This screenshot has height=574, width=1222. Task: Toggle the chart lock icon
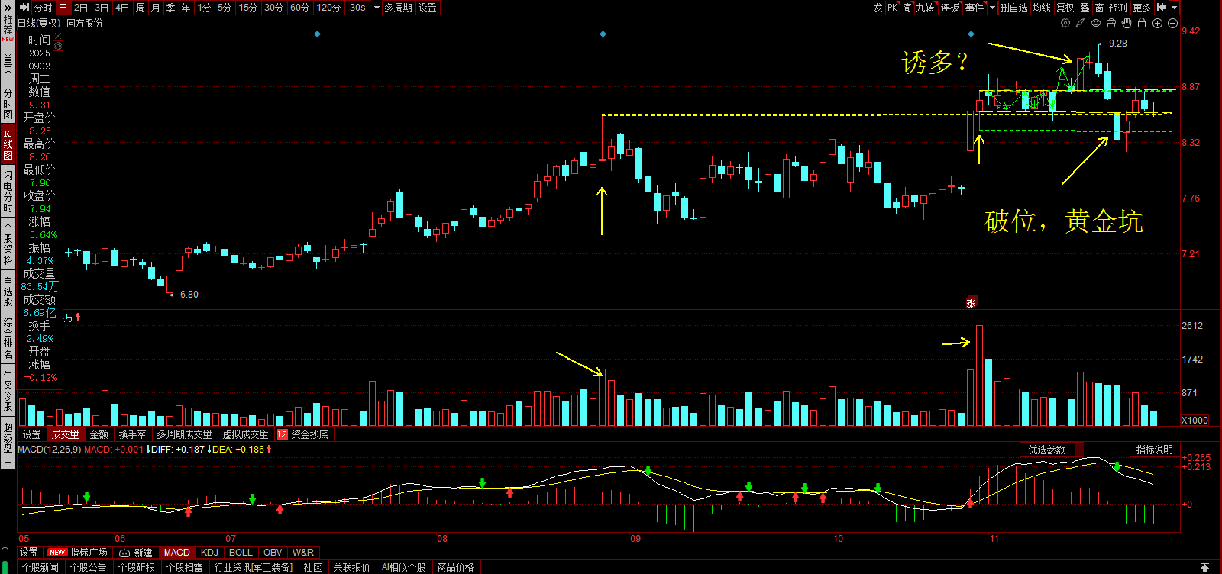tap(1142, 23)
